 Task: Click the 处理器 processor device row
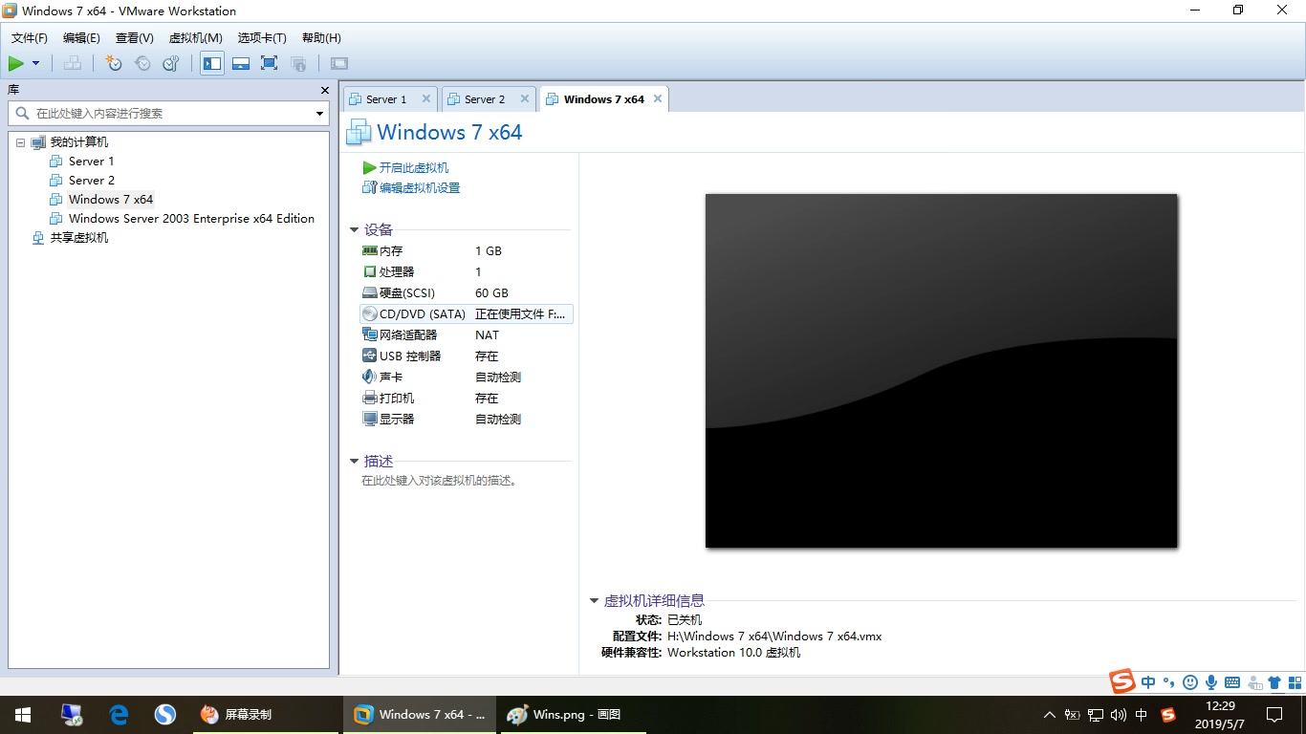click(x=467, y=272)
